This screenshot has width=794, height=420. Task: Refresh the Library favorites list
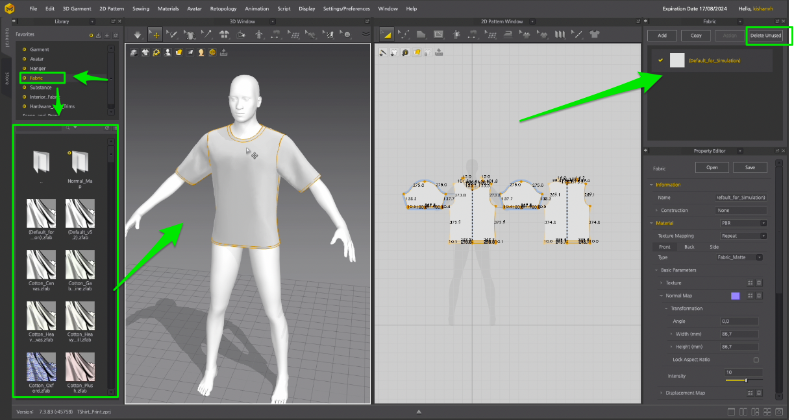pos(116,35)
